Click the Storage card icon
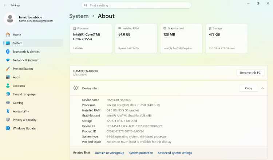273x160 pixels. point(210,28)
